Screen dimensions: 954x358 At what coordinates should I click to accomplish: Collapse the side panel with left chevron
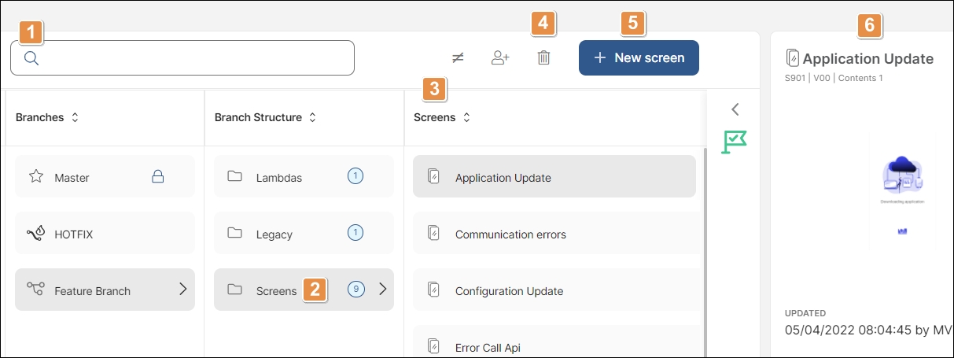[x=735, y=109]
